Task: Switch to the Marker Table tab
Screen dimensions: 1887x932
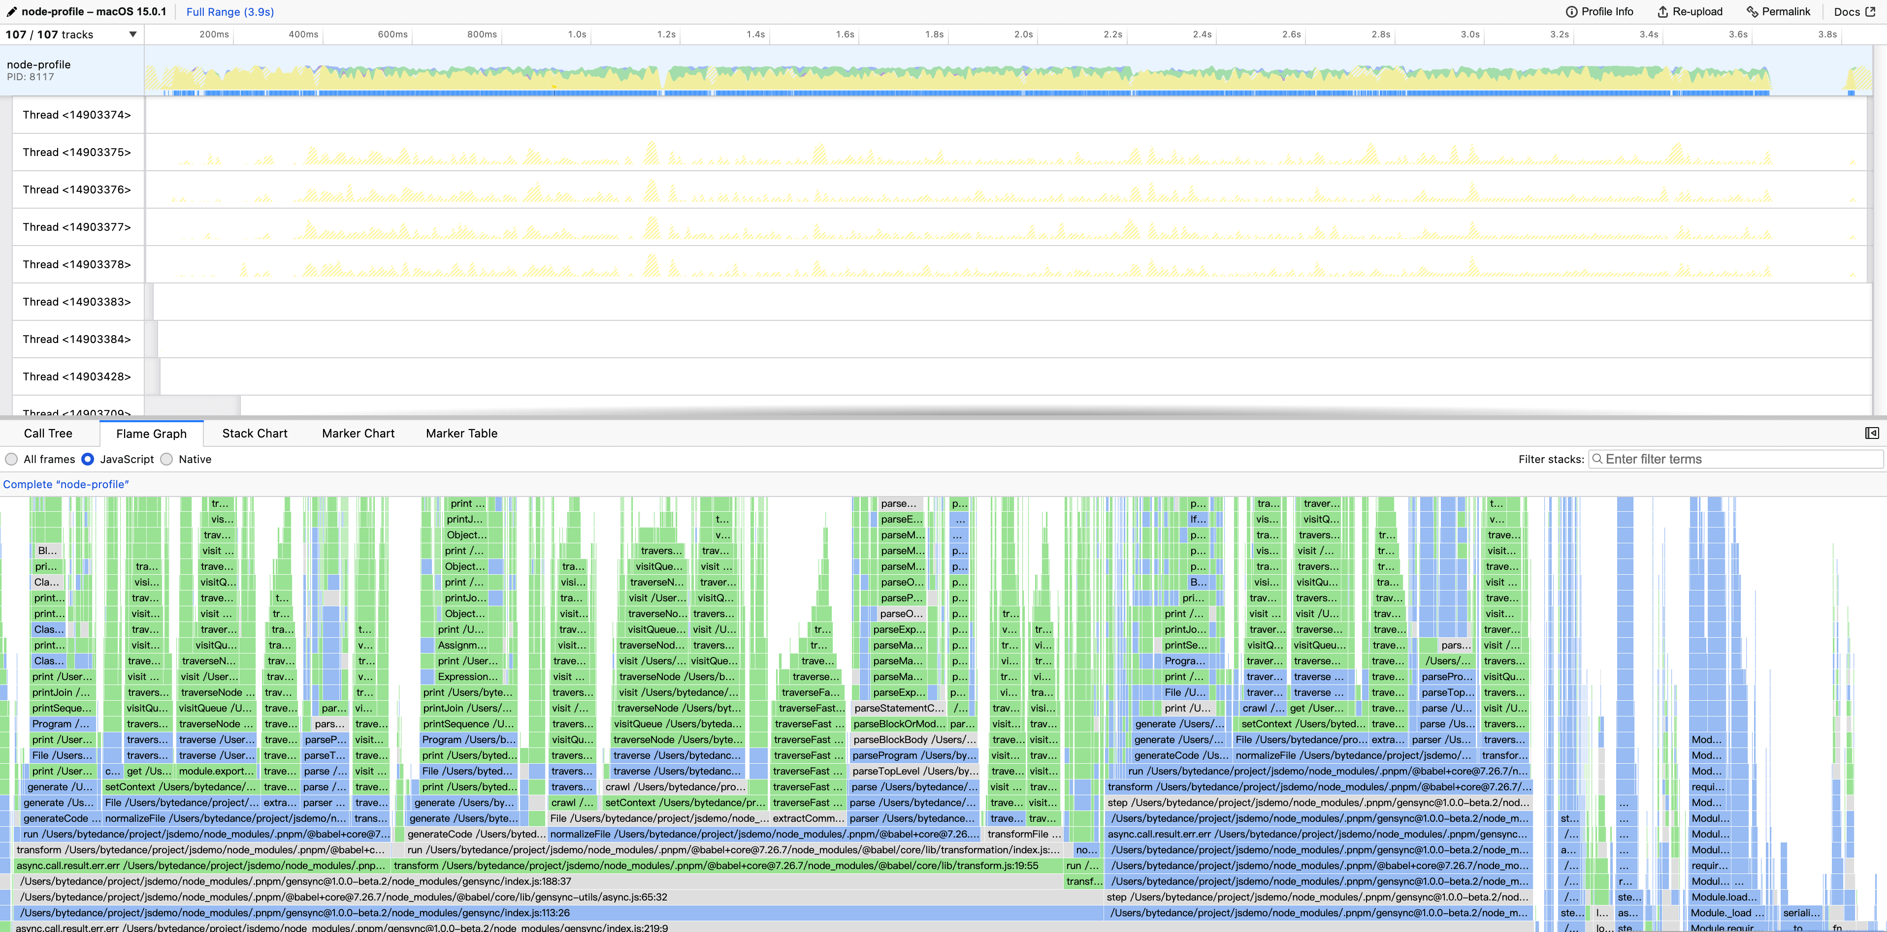Action: (461, 434)
